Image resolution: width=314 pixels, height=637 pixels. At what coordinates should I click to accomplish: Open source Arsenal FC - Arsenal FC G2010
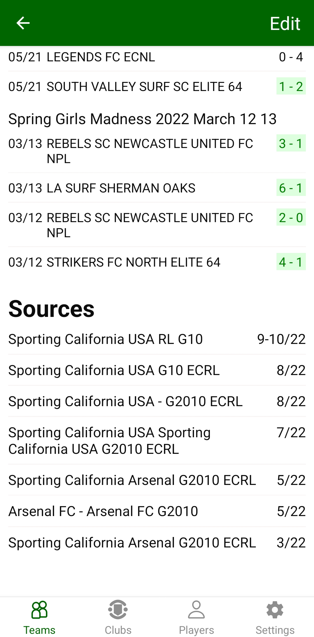(157, 511)
